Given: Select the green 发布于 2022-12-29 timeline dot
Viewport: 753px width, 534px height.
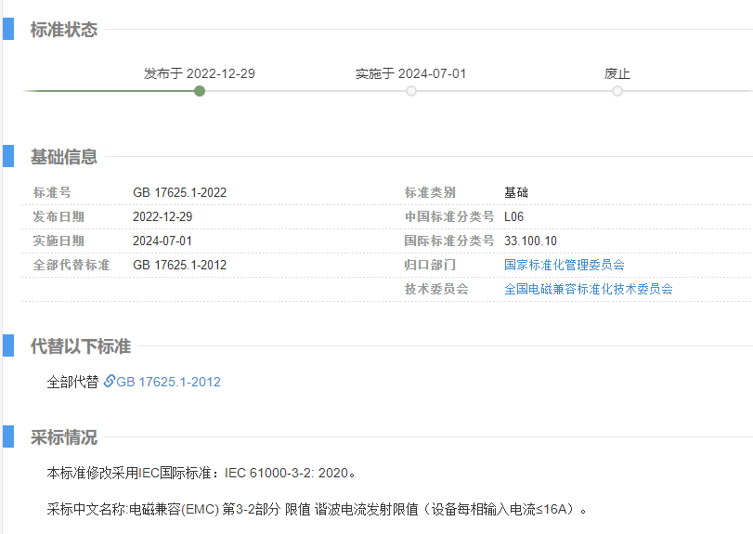Looking at the screenshot, I should 200,91.
